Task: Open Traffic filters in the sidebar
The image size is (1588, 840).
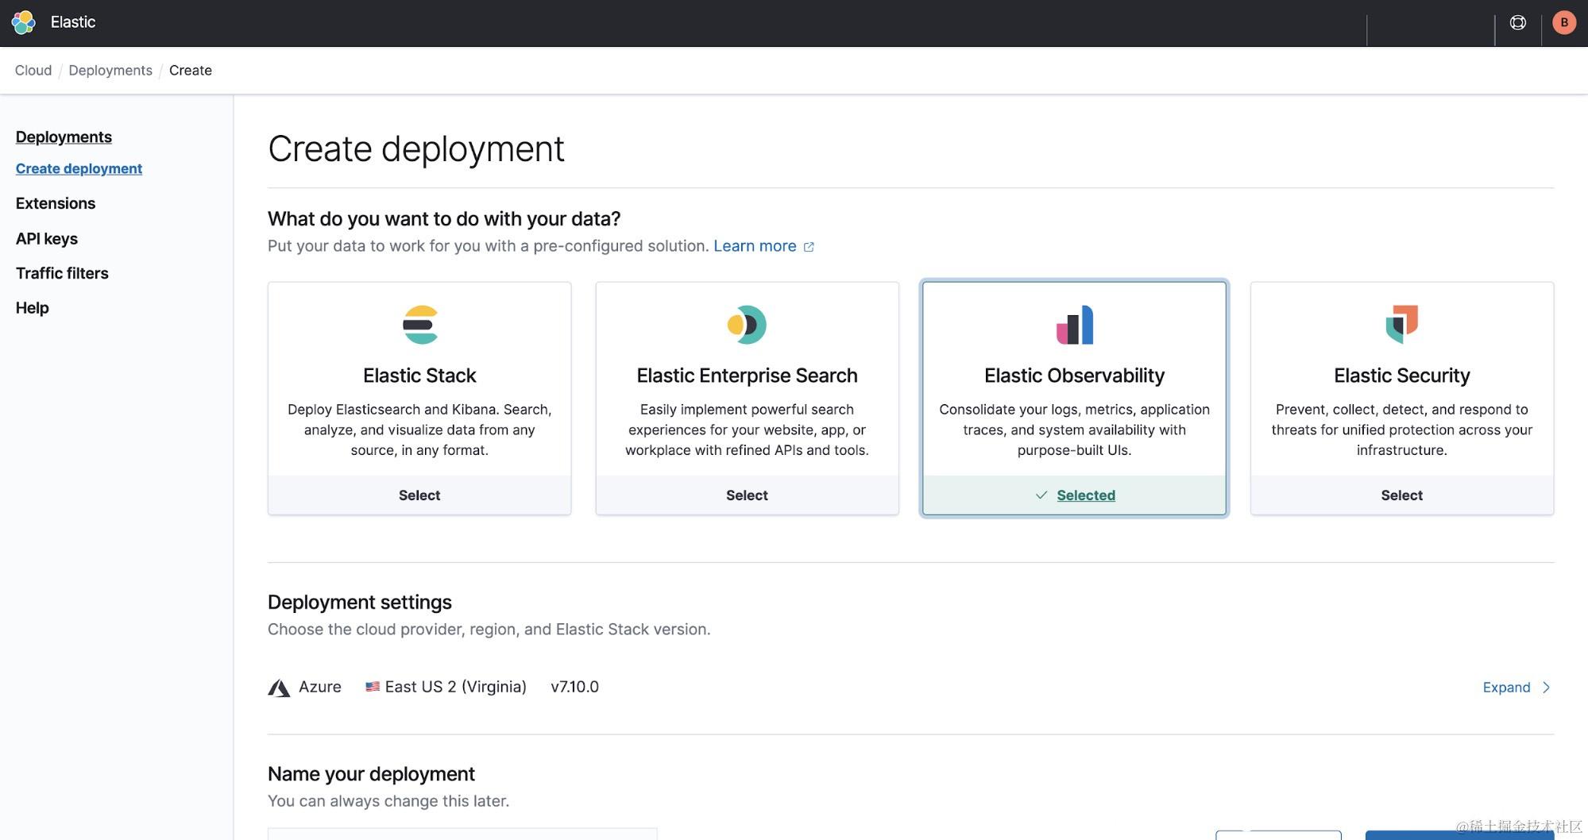Action: pos(62,273)
